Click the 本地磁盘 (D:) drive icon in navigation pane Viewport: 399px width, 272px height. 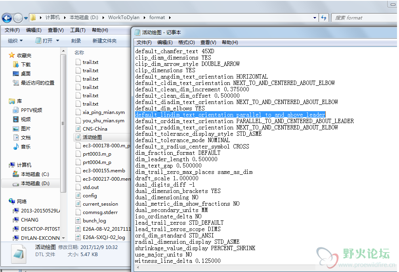(x=16, y=183)
